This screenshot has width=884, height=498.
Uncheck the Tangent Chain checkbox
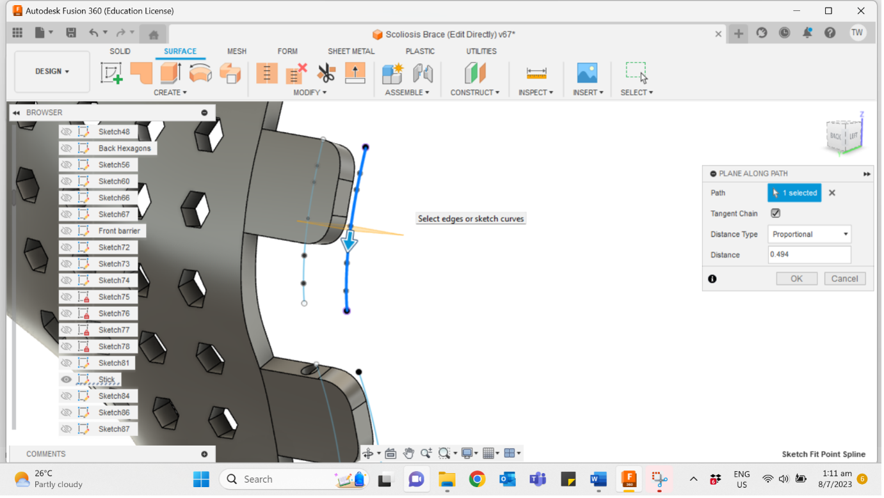(x=775, y=213)
